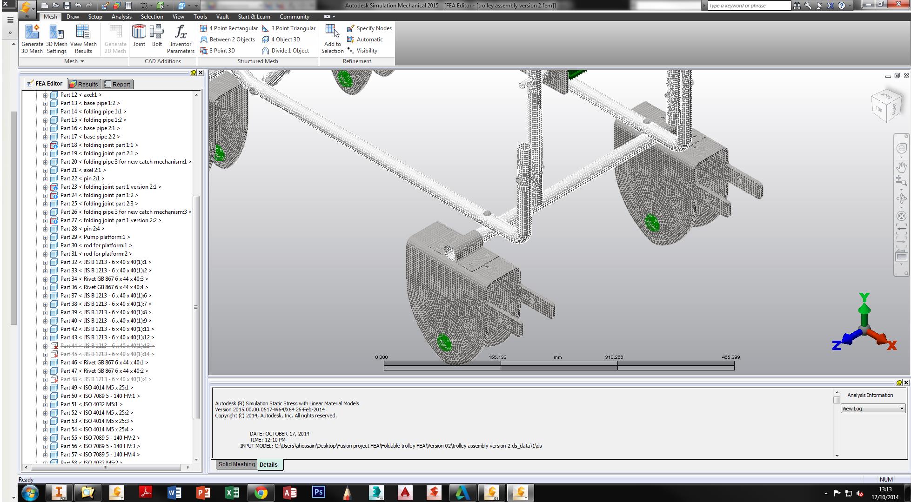The image size is (911, 502).
Task: Click Divide 1 Object tool
Action: [286, 51]
